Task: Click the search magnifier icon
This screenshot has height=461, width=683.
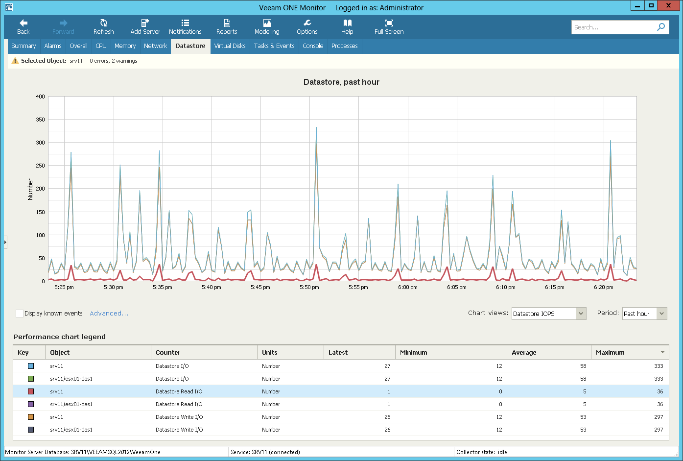Action: (661, 27)
